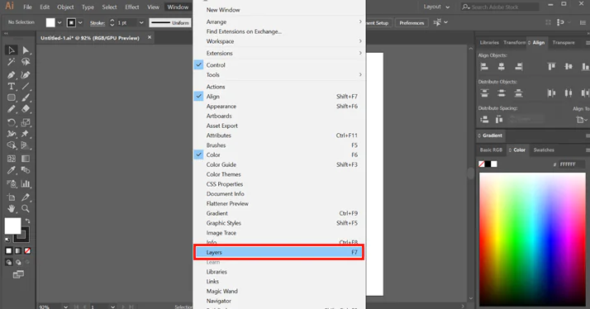
Task: Select the Shape Builder tool
Action: pos(12,145)
